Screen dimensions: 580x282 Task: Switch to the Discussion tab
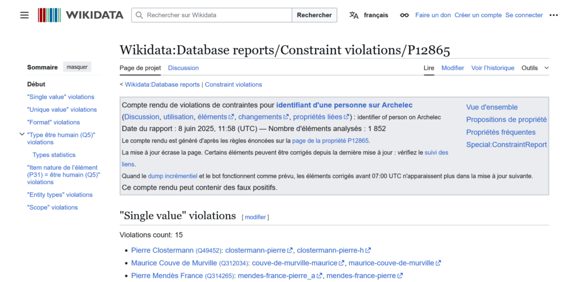183,68
